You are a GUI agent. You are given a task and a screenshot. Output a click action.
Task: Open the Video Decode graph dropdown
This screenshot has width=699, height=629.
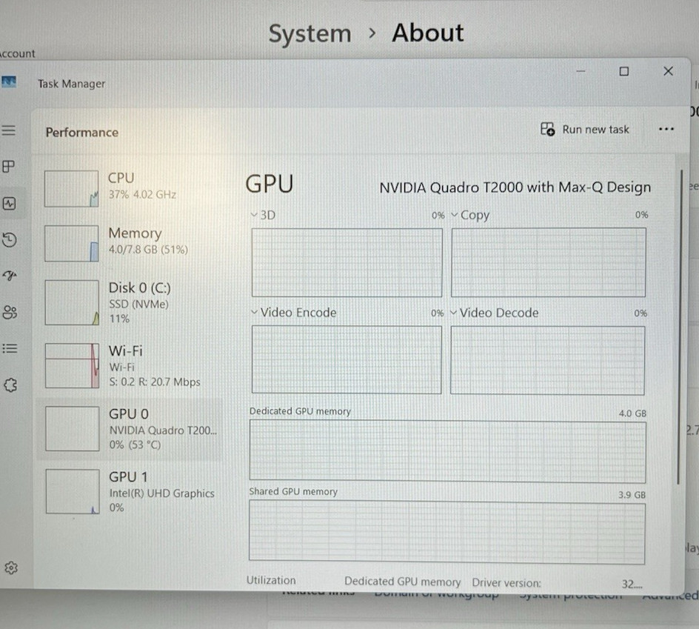click(495, 313)
